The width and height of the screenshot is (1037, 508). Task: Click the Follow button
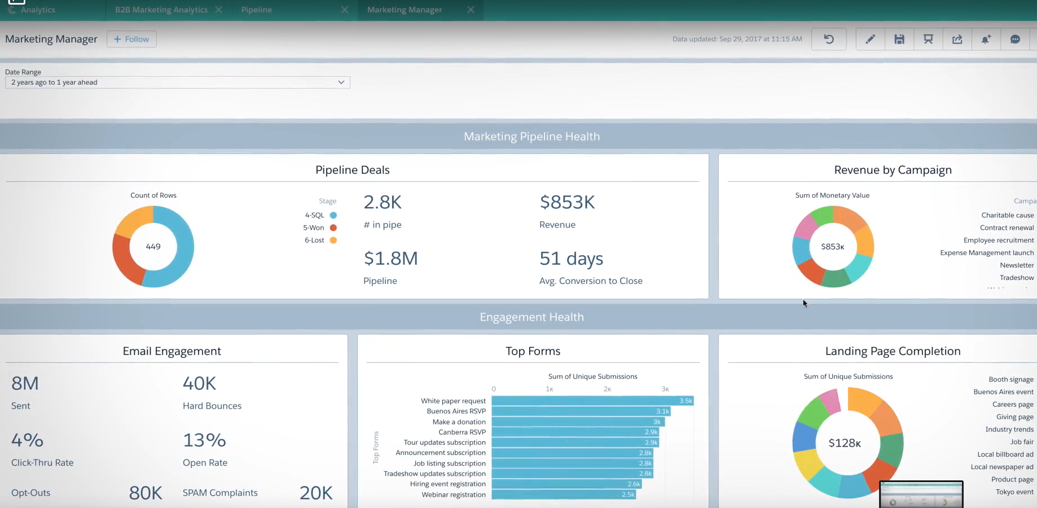(131, 39)
